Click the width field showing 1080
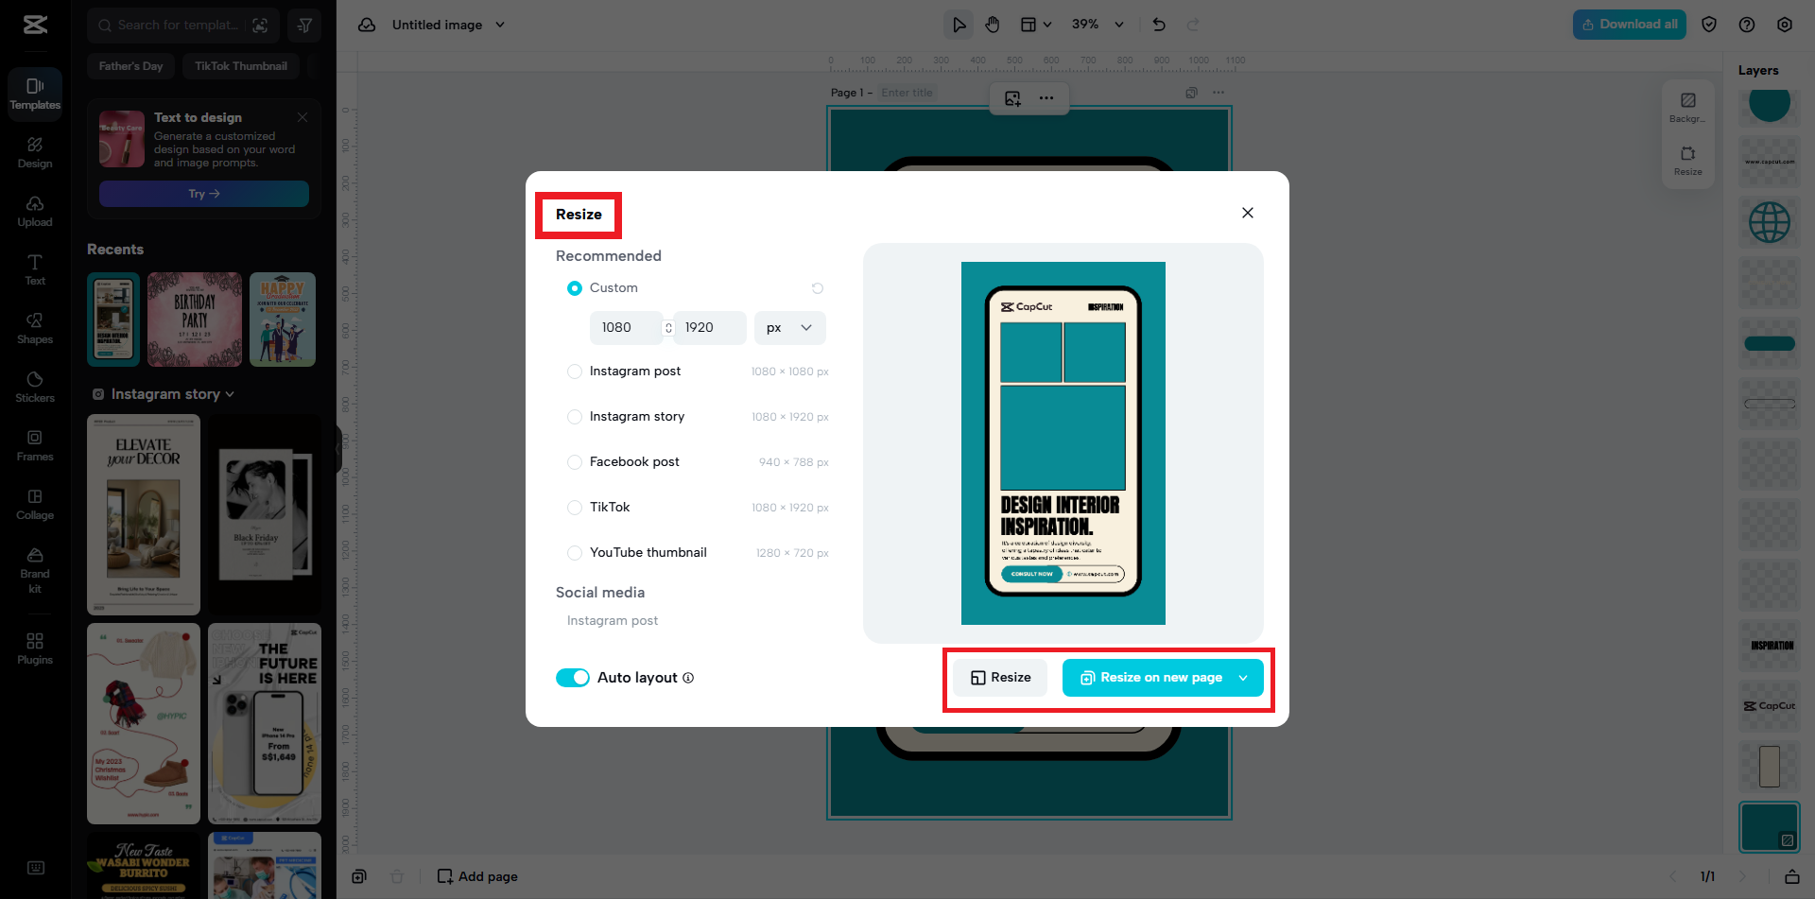Screen dimensions: 1815x899 pos(625,328)
